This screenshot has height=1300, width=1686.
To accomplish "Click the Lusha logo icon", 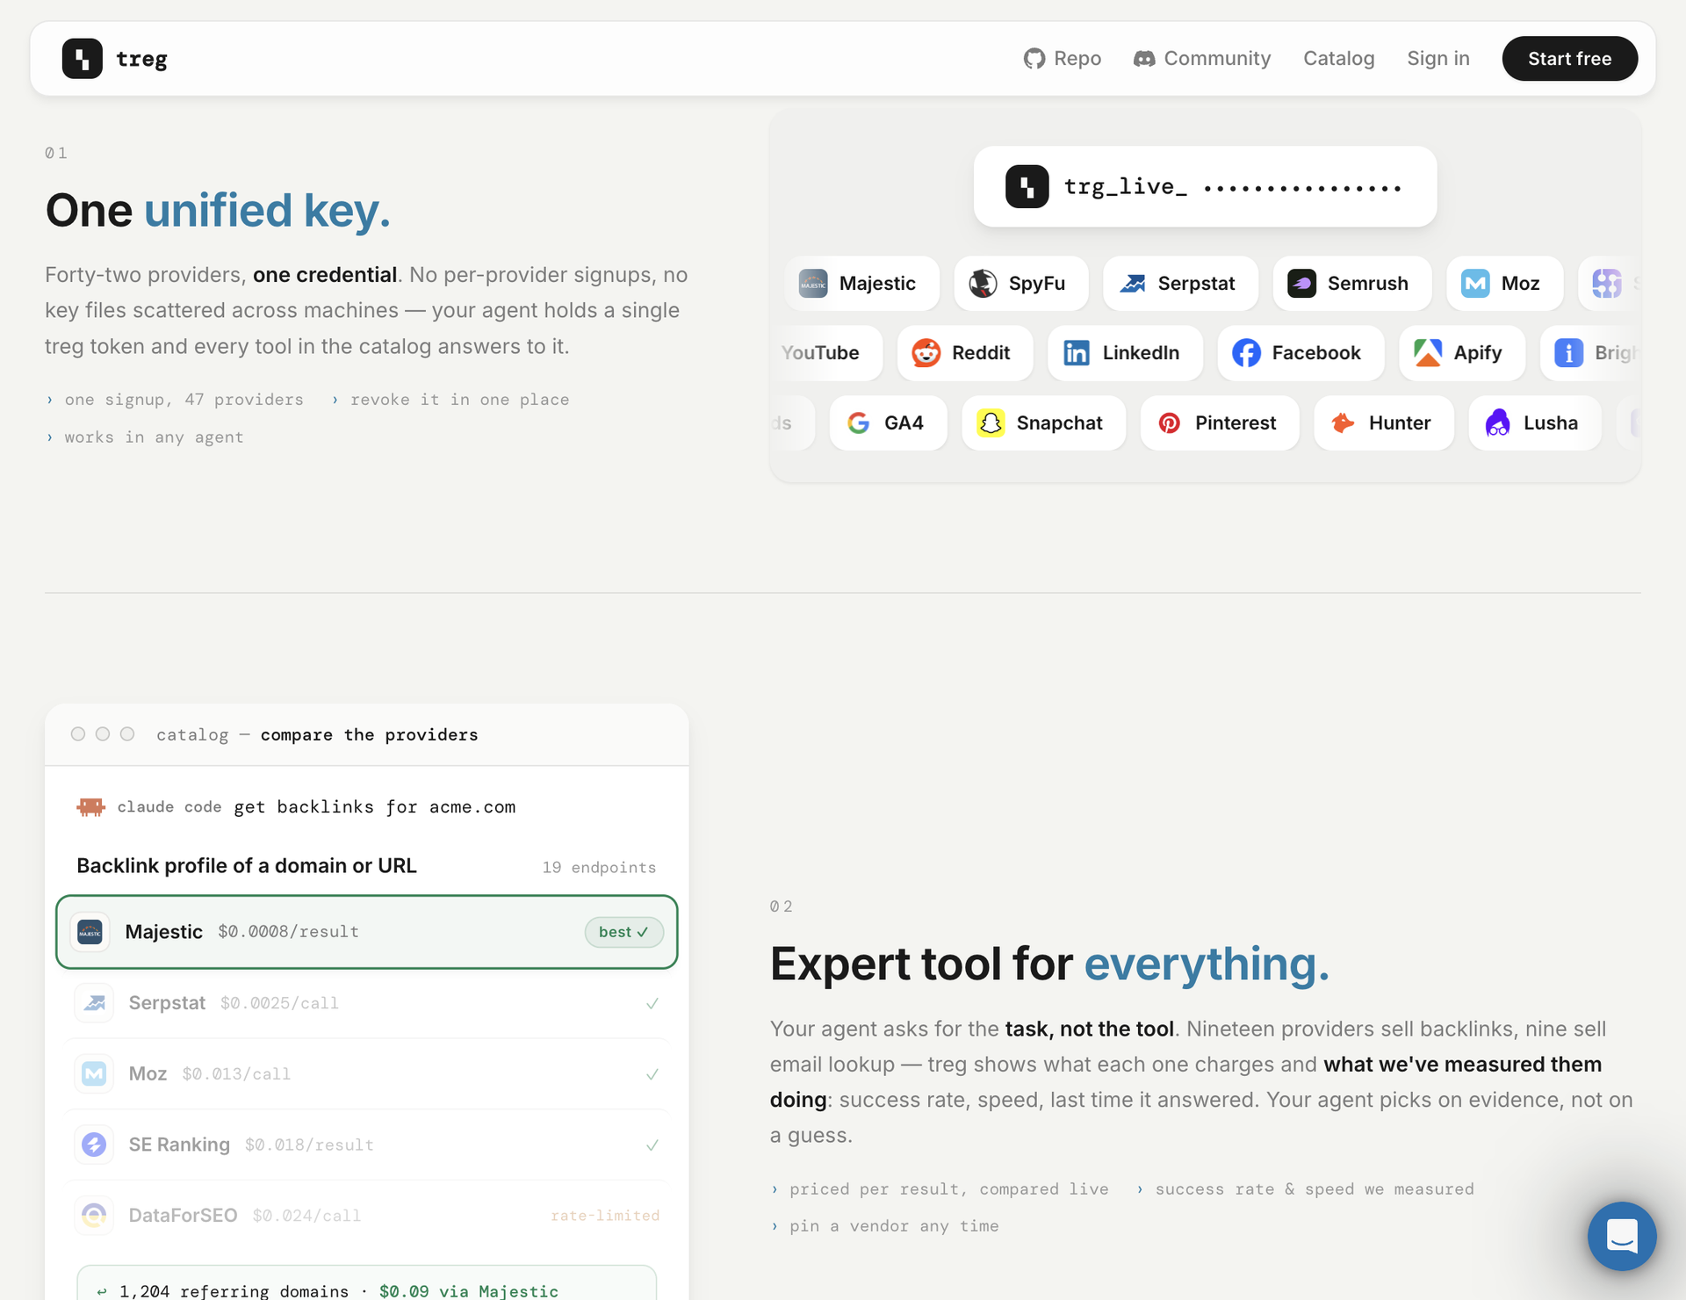I will click(x=1497, y=423).
